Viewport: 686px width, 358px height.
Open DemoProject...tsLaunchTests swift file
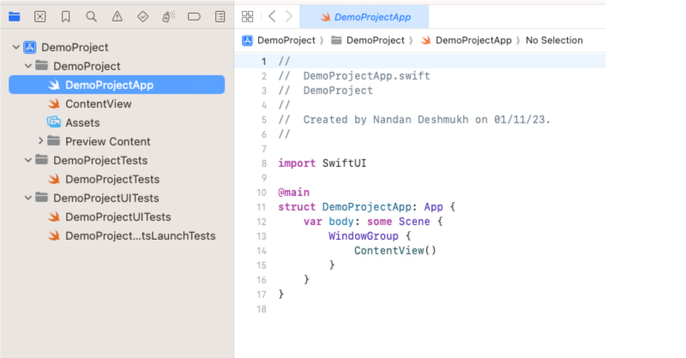click(x=117, y=236)
